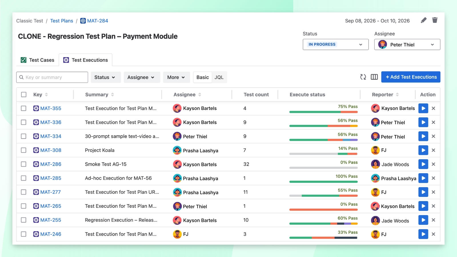Expand the Assignee filter dropdown
Viewport: 457px width, 257px height.
(x=142, y=77)
